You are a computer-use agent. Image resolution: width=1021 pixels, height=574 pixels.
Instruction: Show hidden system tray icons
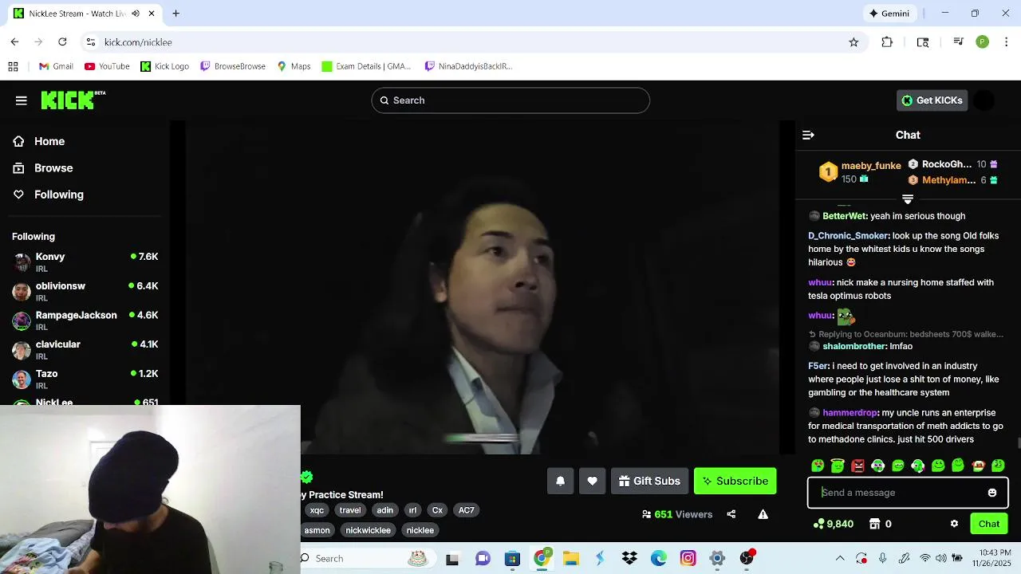point(839,558)
